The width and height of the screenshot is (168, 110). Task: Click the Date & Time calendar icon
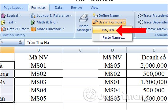tap(3, 29)
